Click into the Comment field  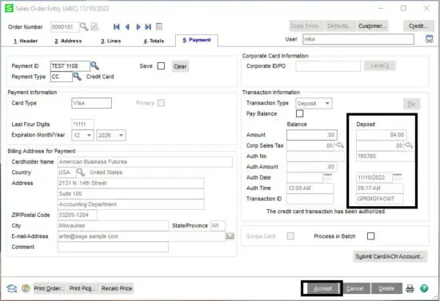click(113, 247)
